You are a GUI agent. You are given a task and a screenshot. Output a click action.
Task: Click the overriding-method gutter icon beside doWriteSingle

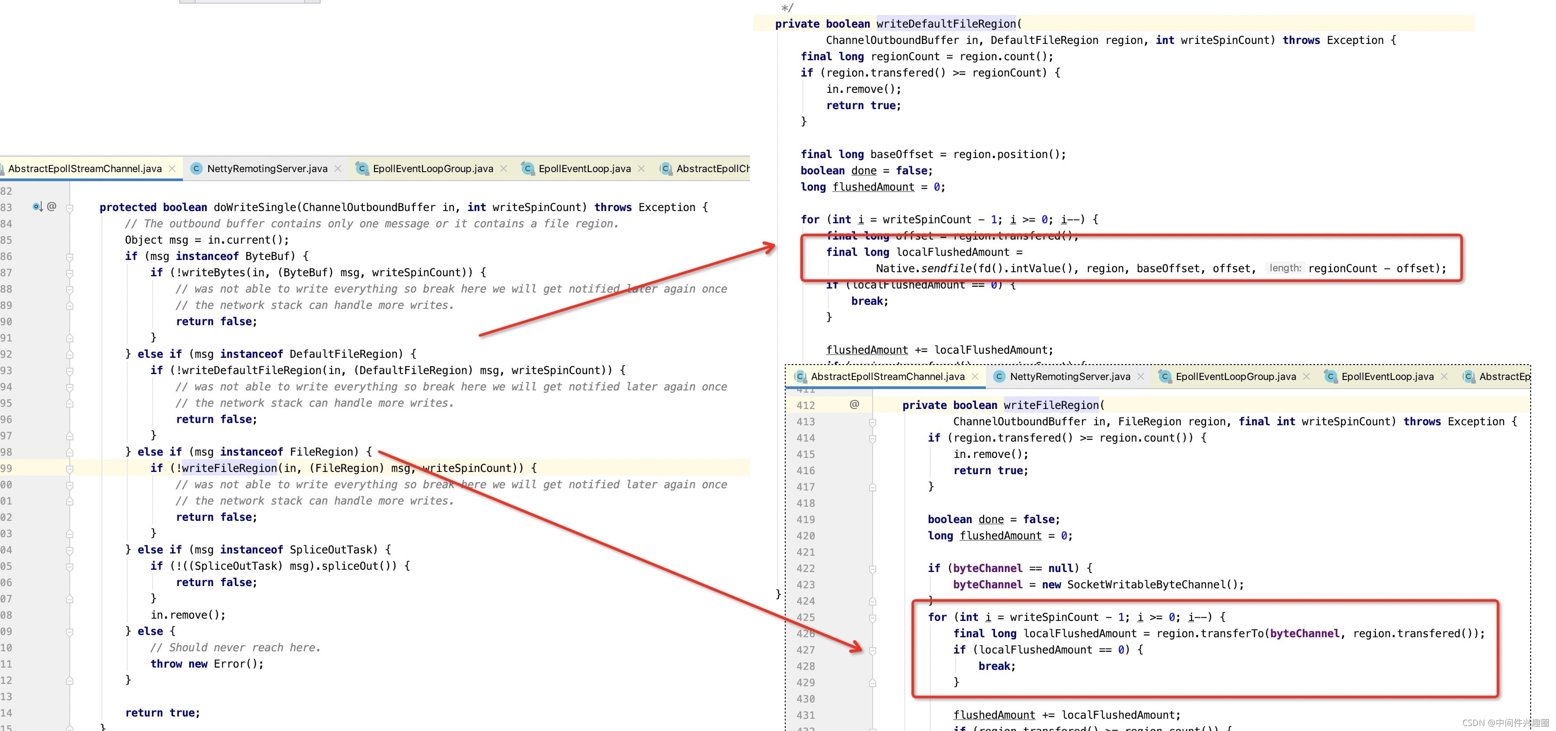[38, 207]
